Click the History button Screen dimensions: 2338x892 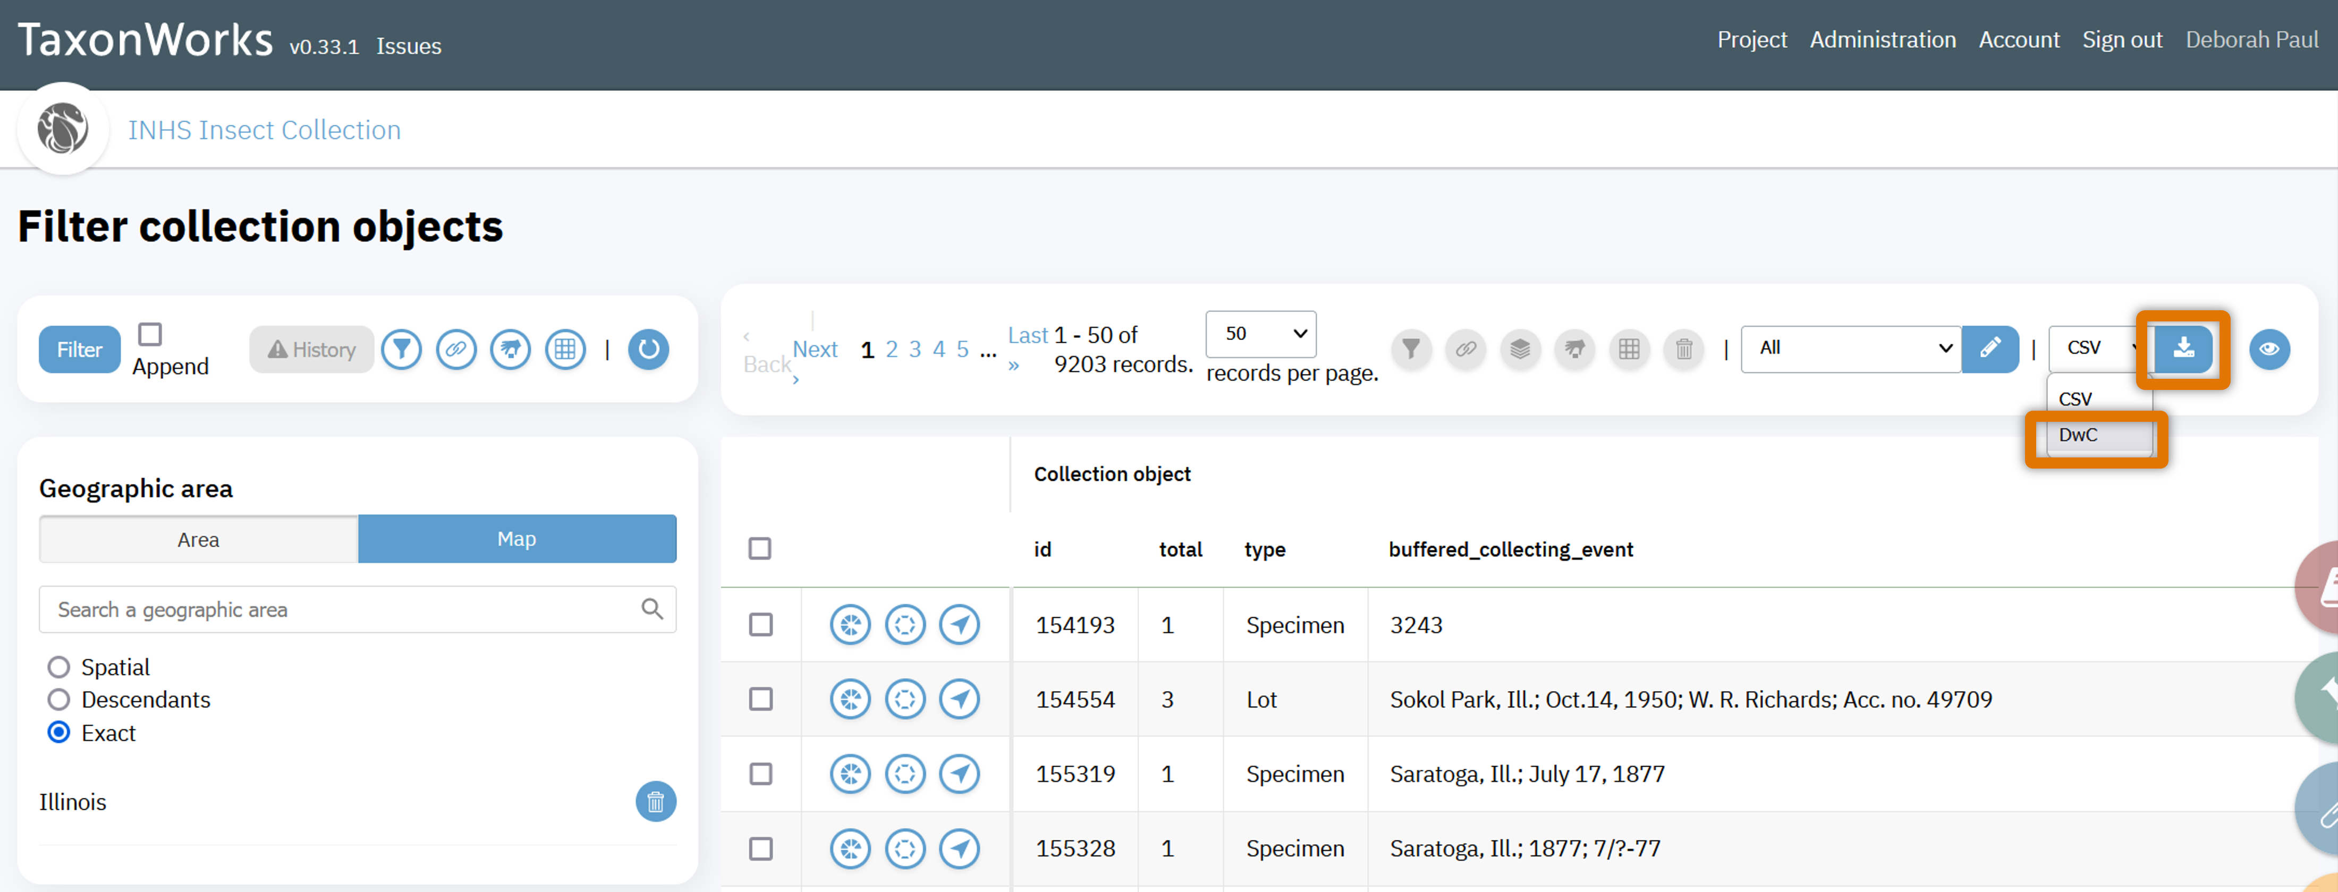pyautogui.click(x=311, y=350)
